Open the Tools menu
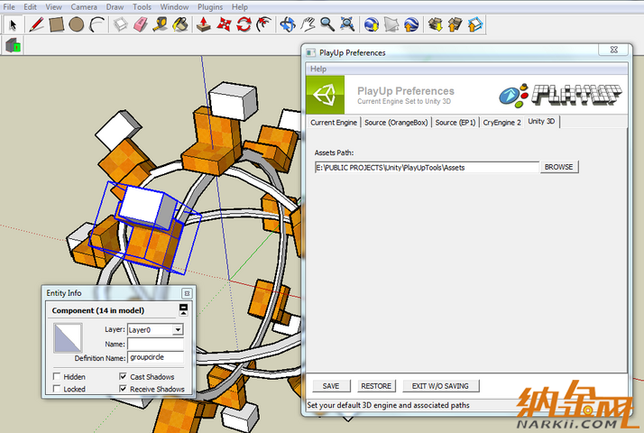Viewport: 644px width, 433px height. [143, 7]
